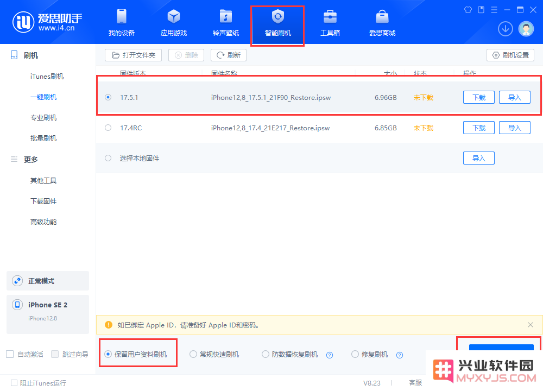The image size is (543, 391).
Task: Open 高级功能 in sidebar
Action: tap(43, 222)
